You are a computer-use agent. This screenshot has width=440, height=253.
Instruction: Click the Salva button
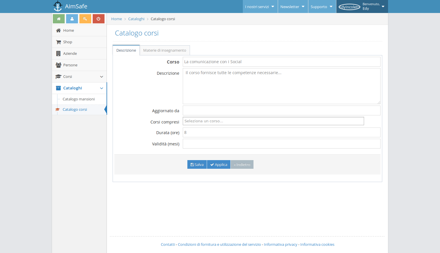tap(197, 164)
